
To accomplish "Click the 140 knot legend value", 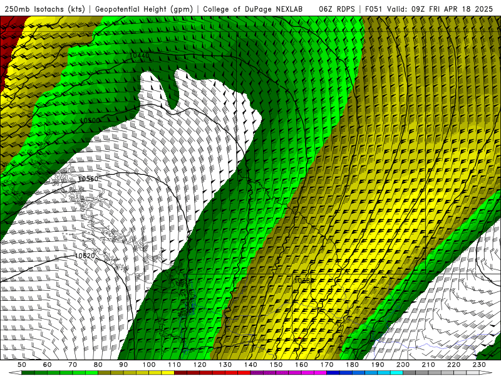I will [250, 365].
